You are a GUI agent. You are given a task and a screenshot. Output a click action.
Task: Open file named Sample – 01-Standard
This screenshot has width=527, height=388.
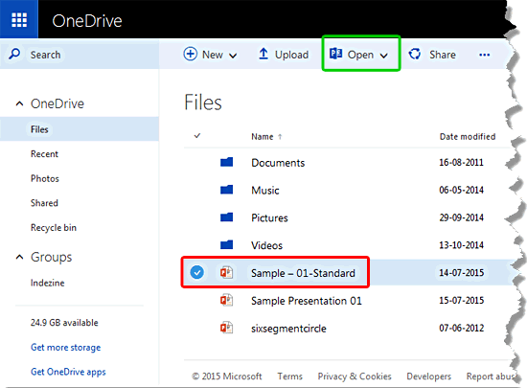pos(303,273)
